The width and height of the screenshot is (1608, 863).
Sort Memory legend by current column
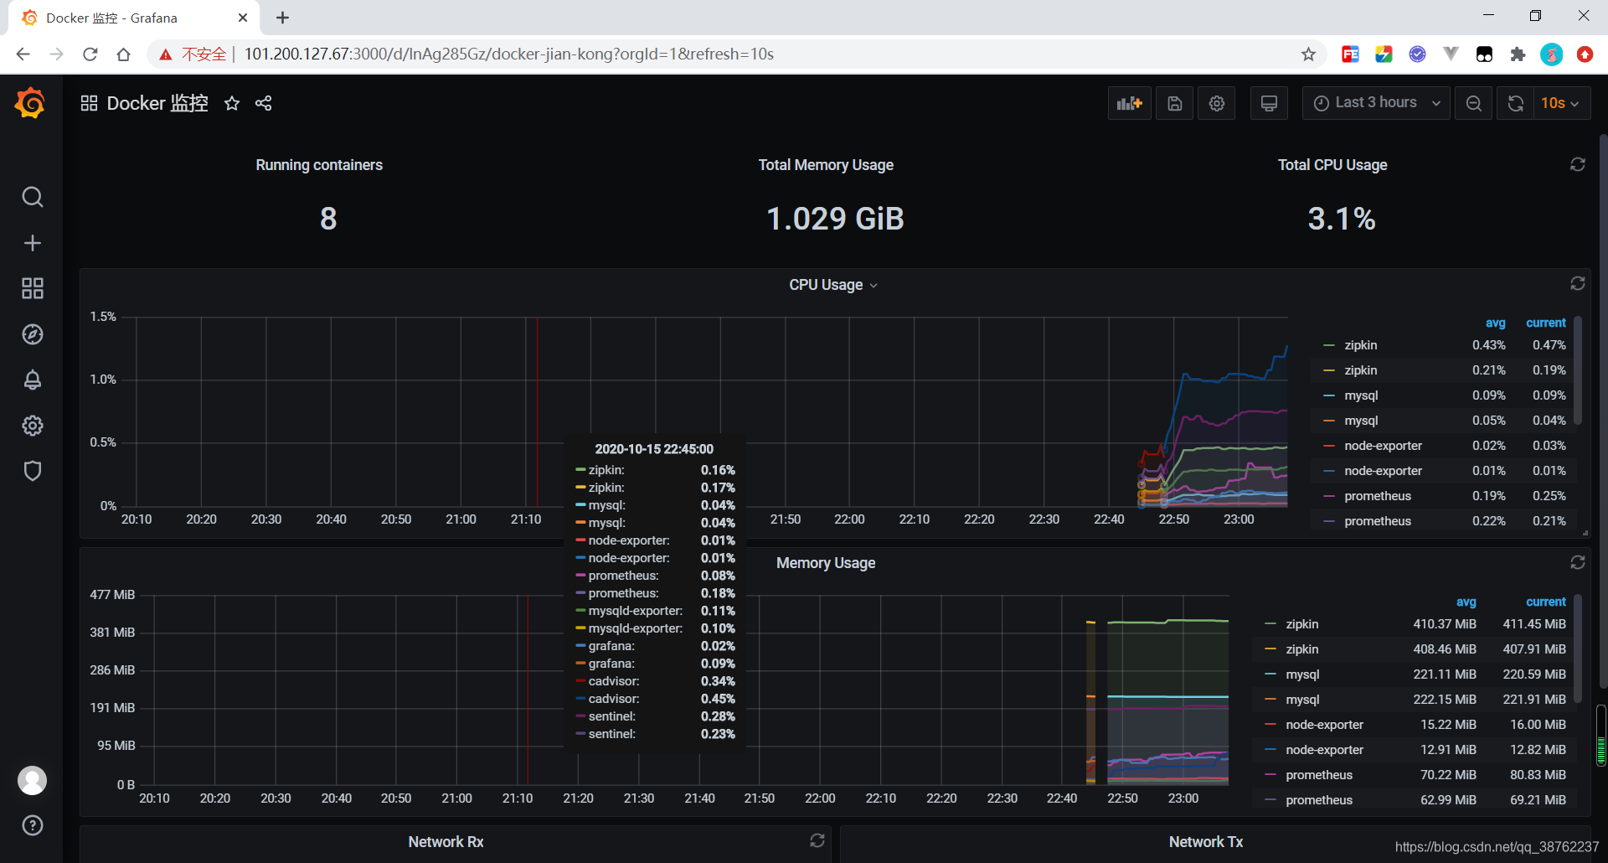point(1545,602)
